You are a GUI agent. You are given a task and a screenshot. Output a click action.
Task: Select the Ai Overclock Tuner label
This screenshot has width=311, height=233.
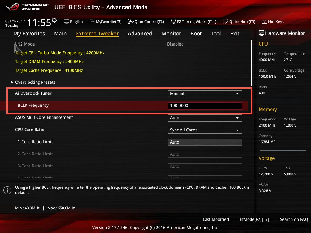pos(33,93)
